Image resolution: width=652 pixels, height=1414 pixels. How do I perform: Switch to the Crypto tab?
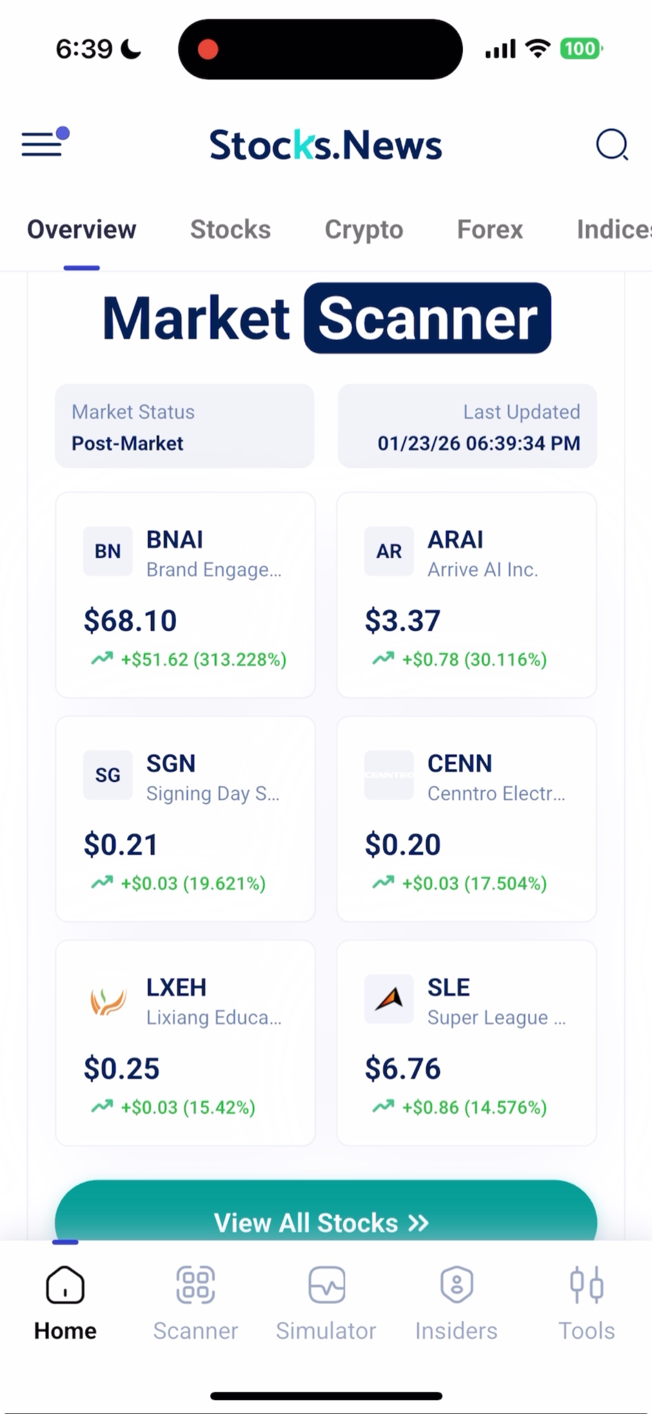coord(364,230)
